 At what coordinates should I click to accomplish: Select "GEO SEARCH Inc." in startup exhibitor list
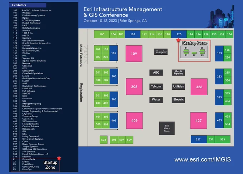31,167
